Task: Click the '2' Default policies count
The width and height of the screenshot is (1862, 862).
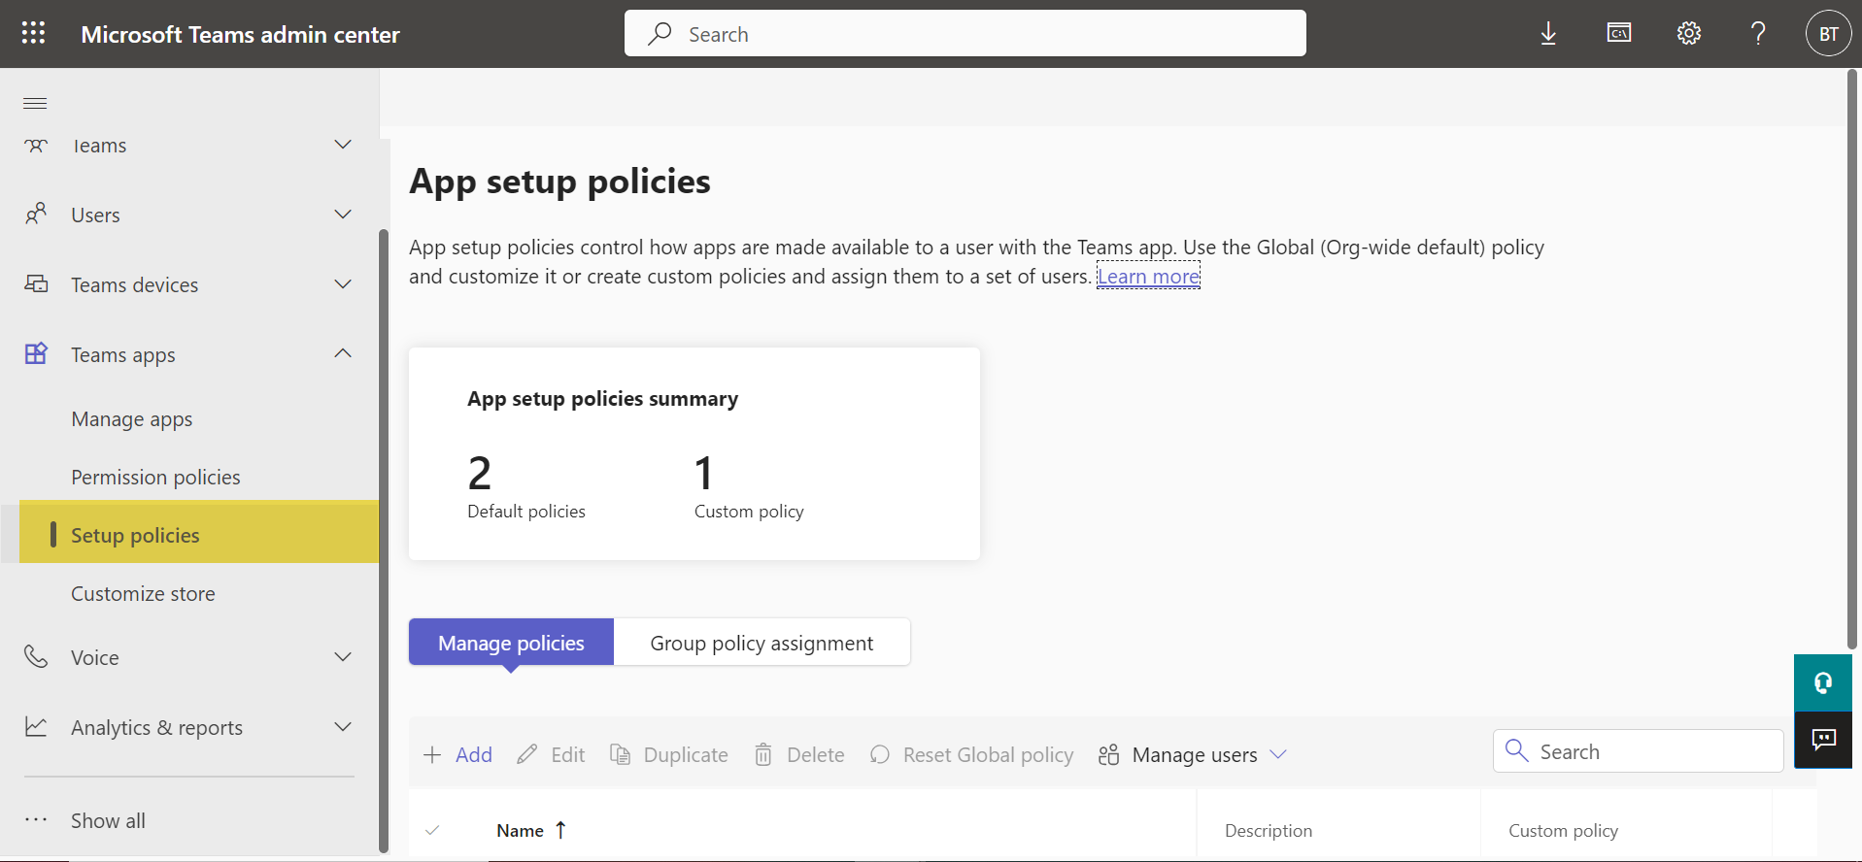Action: click(x=480, y=474)
